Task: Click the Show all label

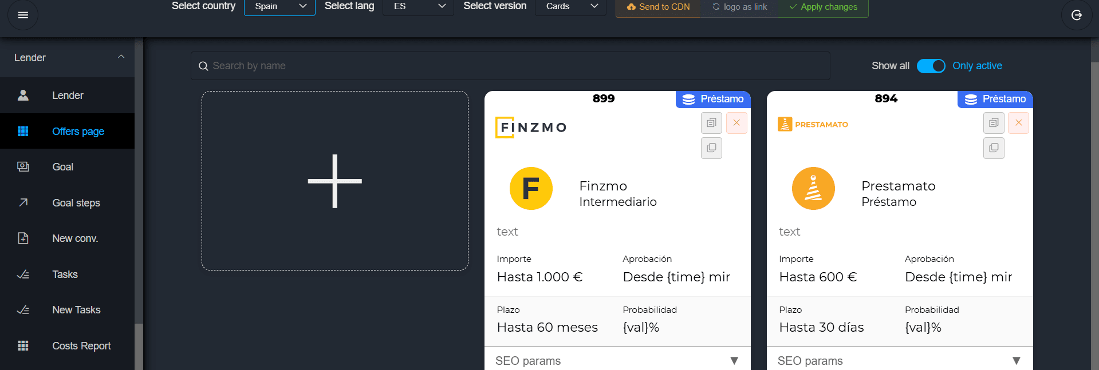Action: pyautogui.click(x=890, y=66)
